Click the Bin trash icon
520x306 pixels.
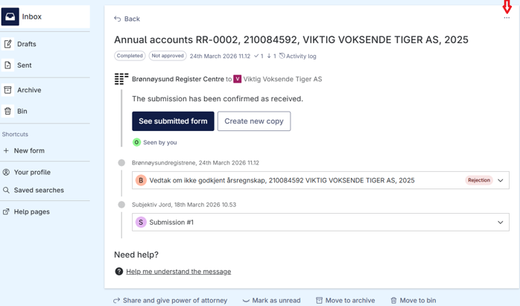(7, 111)
